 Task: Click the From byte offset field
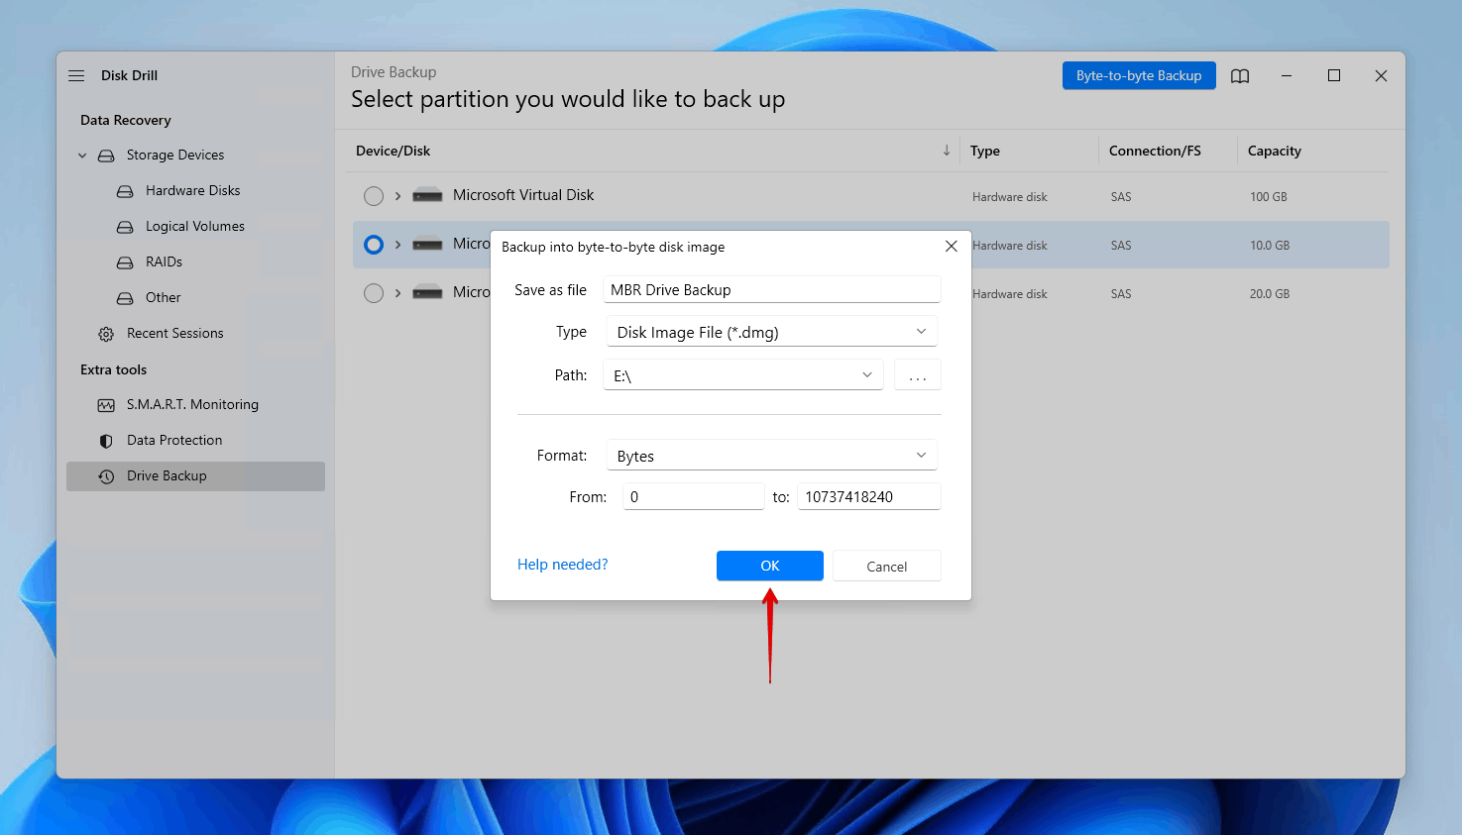(x=693, y=496)
